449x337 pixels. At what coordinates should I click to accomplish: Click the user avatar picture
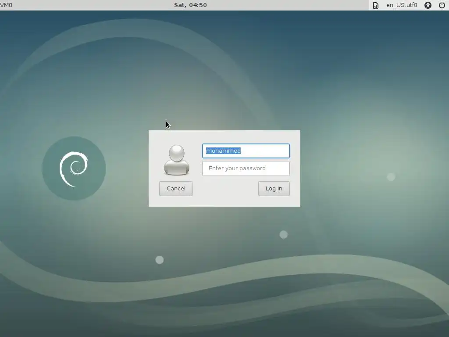tap(177, 160)
